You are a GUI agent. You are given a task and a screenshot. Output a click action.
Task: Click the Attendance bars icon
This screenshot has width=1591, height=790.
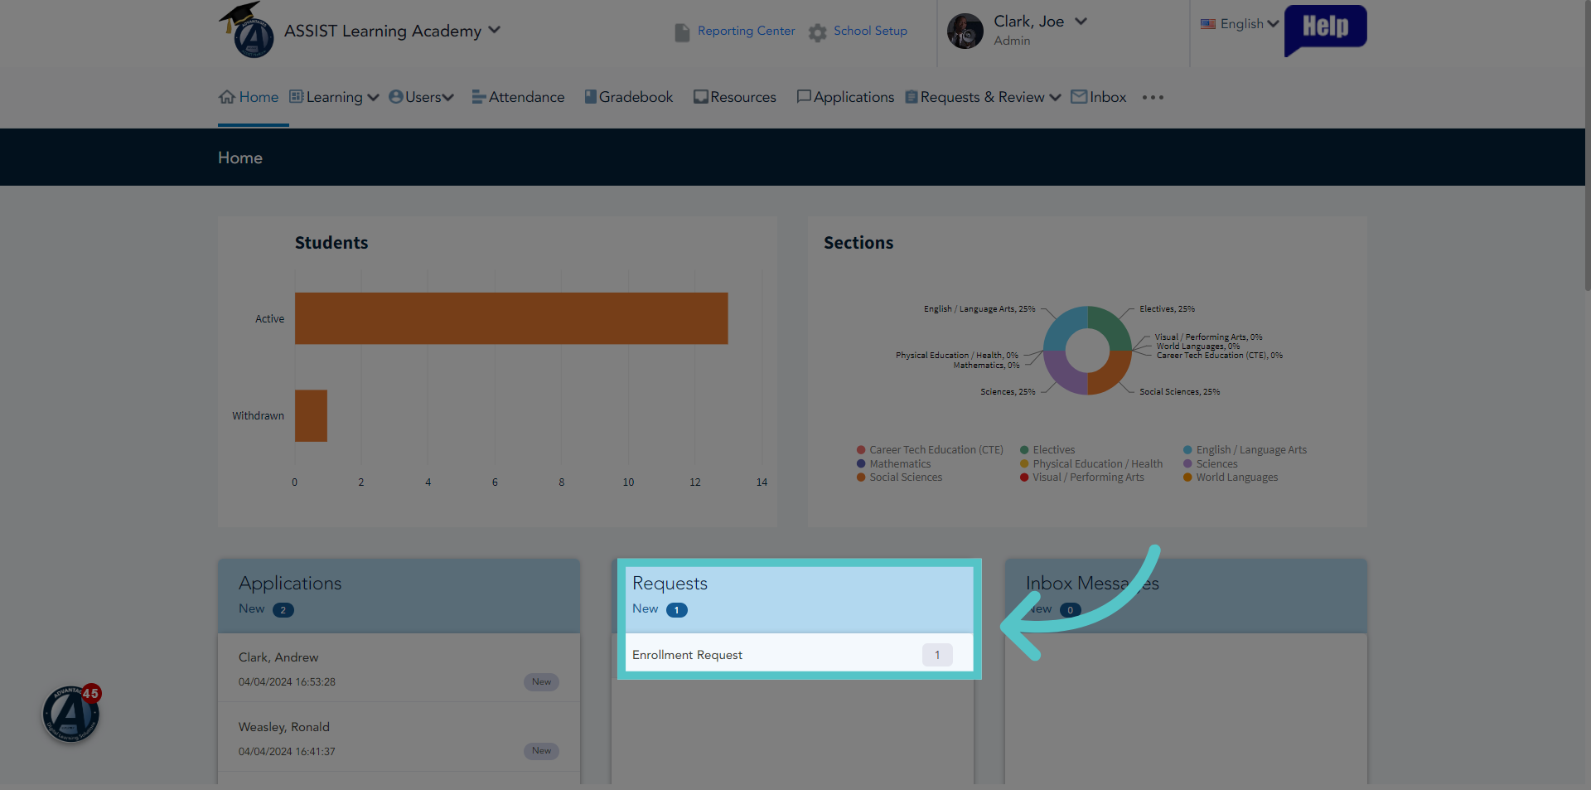click(x=479, y=97)
